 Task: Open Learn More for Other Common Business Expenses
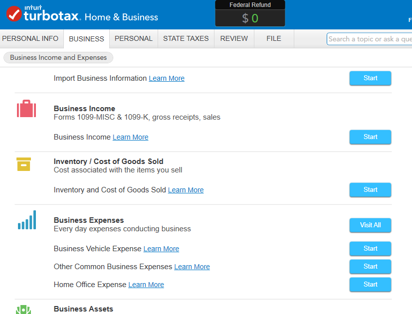tap(192, 267)
